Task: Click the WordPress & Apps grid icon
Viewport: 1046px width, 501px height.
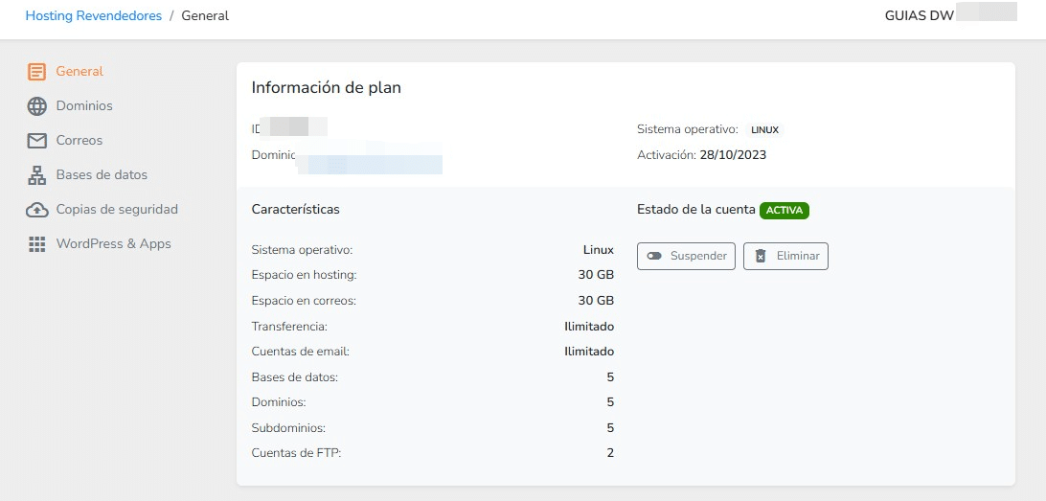Action: tap(36, 244)
